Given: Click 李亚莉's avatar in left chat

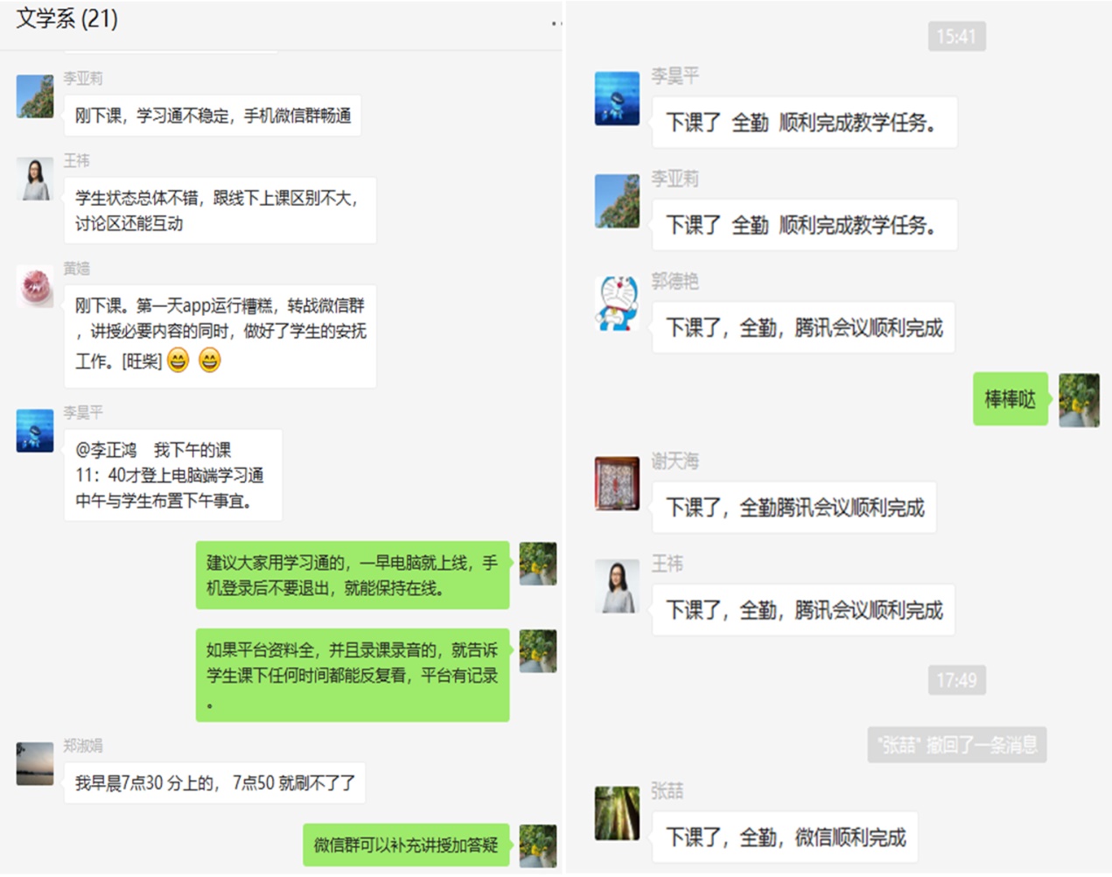Looking at the screenshot, I should click(35, 96).
